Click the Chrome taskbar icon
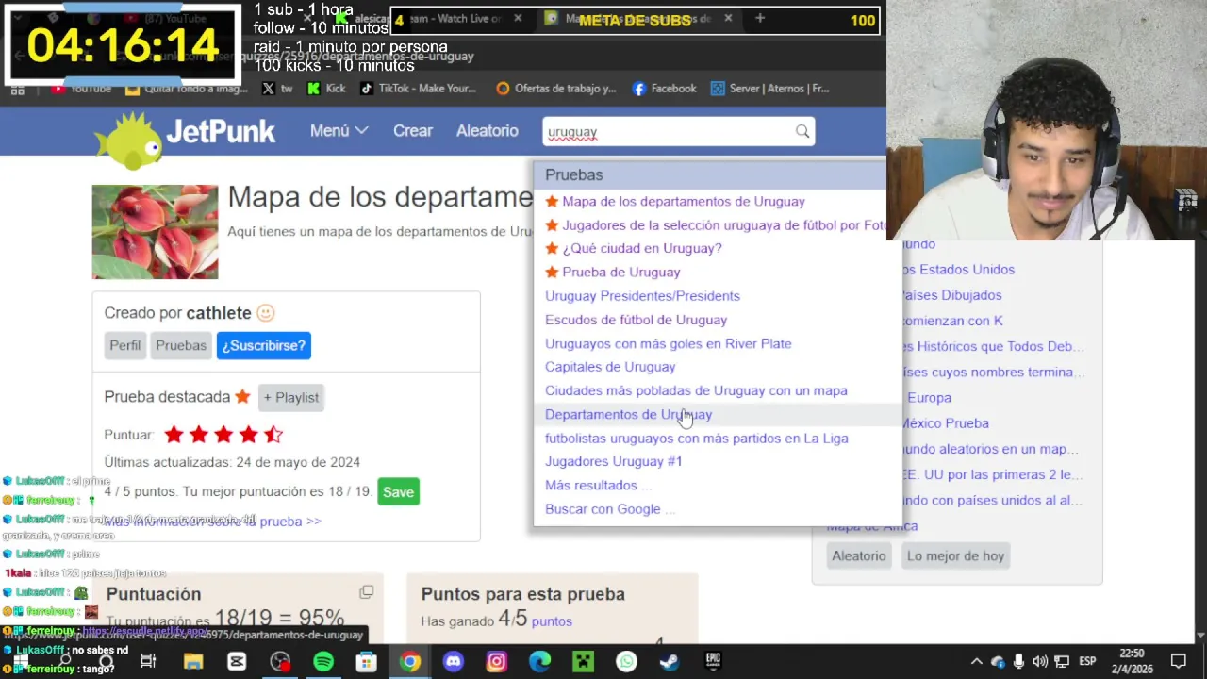The width and height of the screenshot is (1207, 679). [x=409, y=662]
